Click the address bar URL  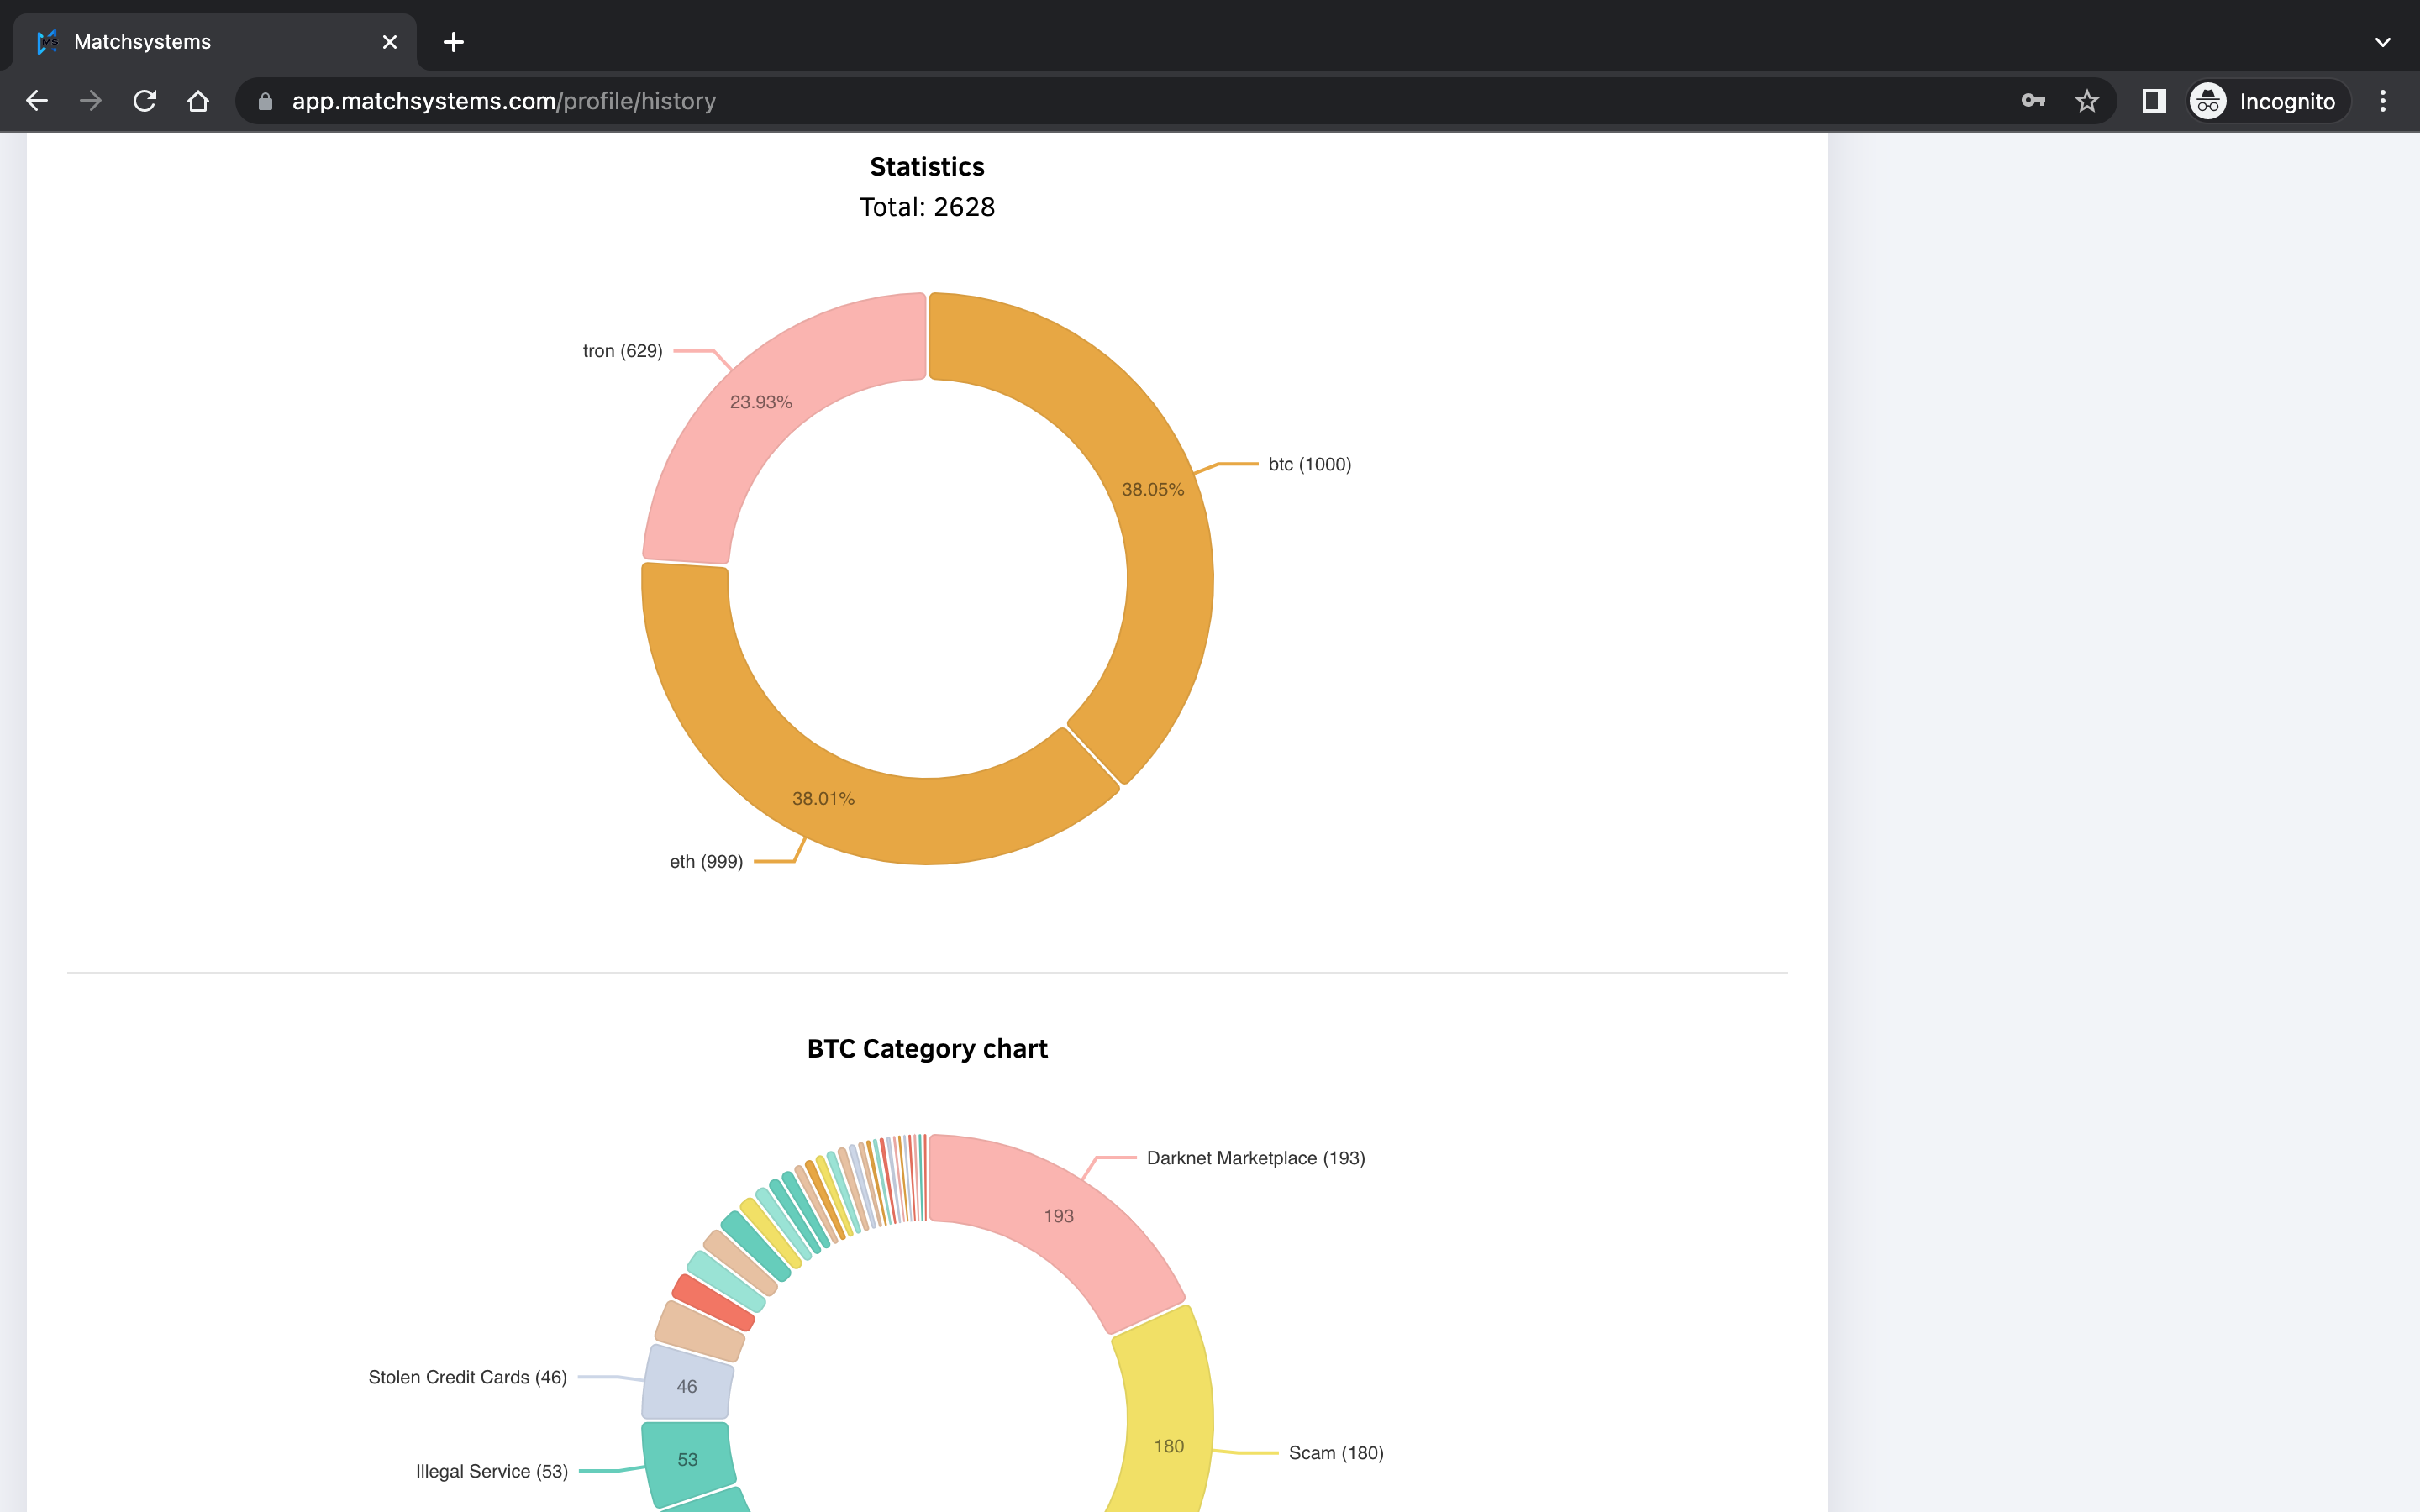tap(503, 101)
